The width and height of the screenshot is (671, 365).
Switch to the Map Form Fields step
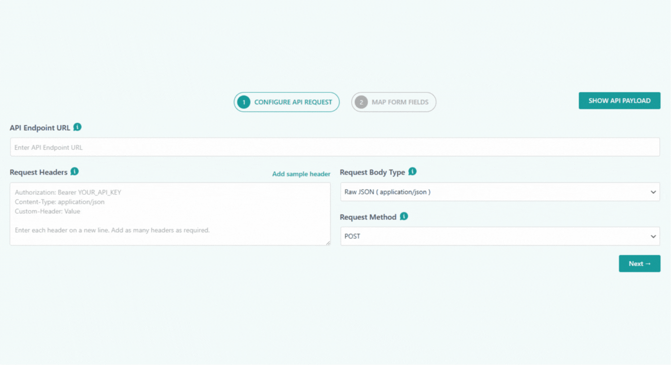click(393, 102)
